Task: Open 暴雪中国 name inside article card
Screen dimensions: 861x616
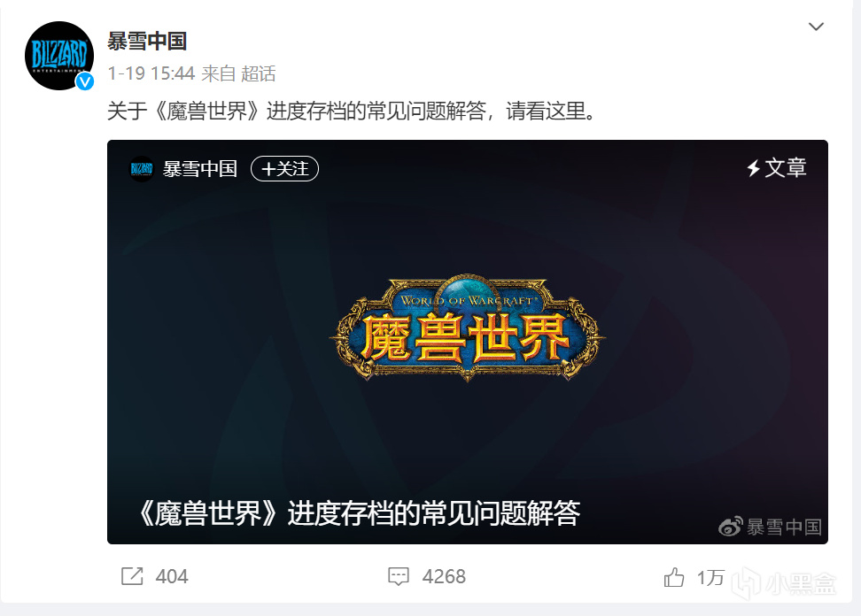Action: 200,168
